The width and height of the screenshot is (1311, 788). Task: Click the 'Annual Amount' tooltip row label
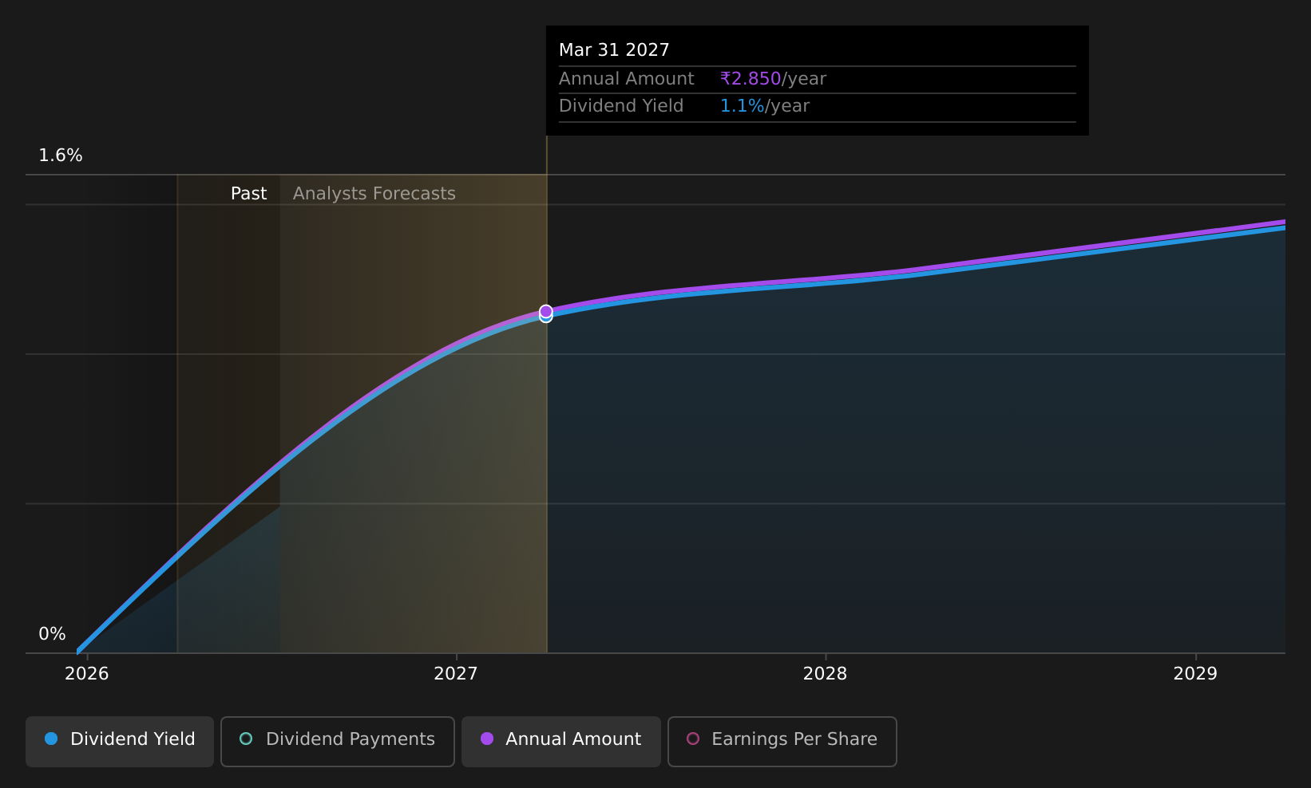point(627,79)
